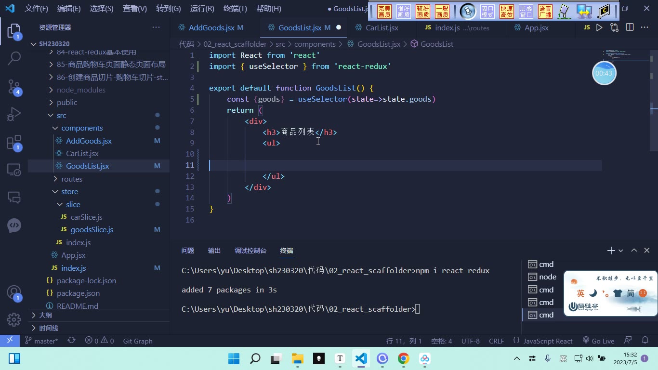Open Explorer panel more actions ellipsis

[x=156, y=27]
